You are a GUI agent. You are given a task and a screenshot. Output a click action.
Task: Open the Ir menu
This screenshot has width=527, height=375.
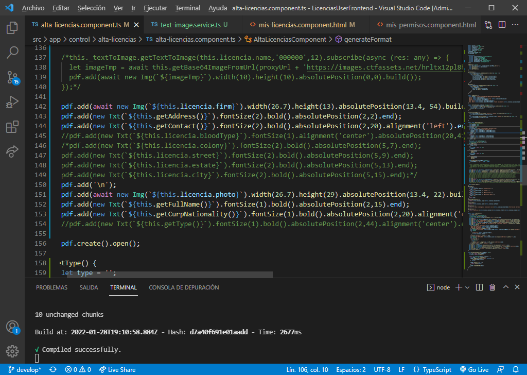(x=133, y=8)
